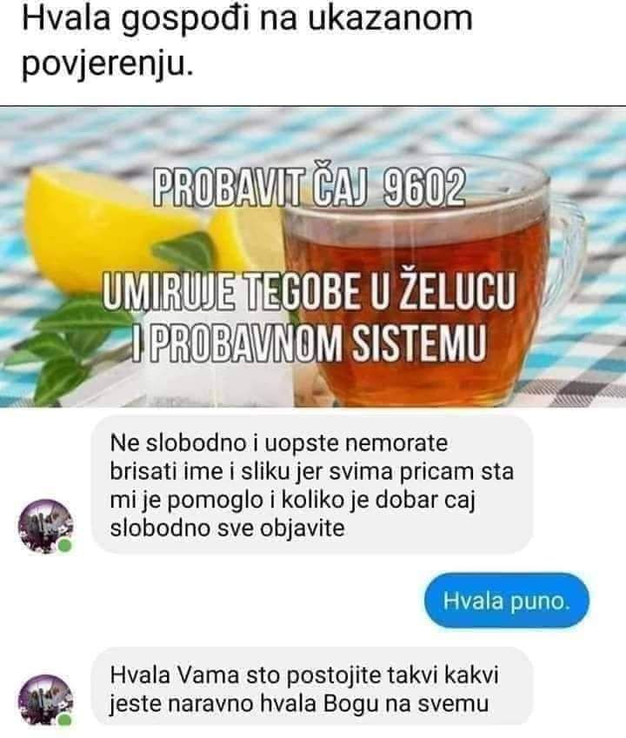This screenshot has width=626, height=738.
Task: Open sender avatar beside "Hvala Vama" message
Action: (x=45, y=701)
